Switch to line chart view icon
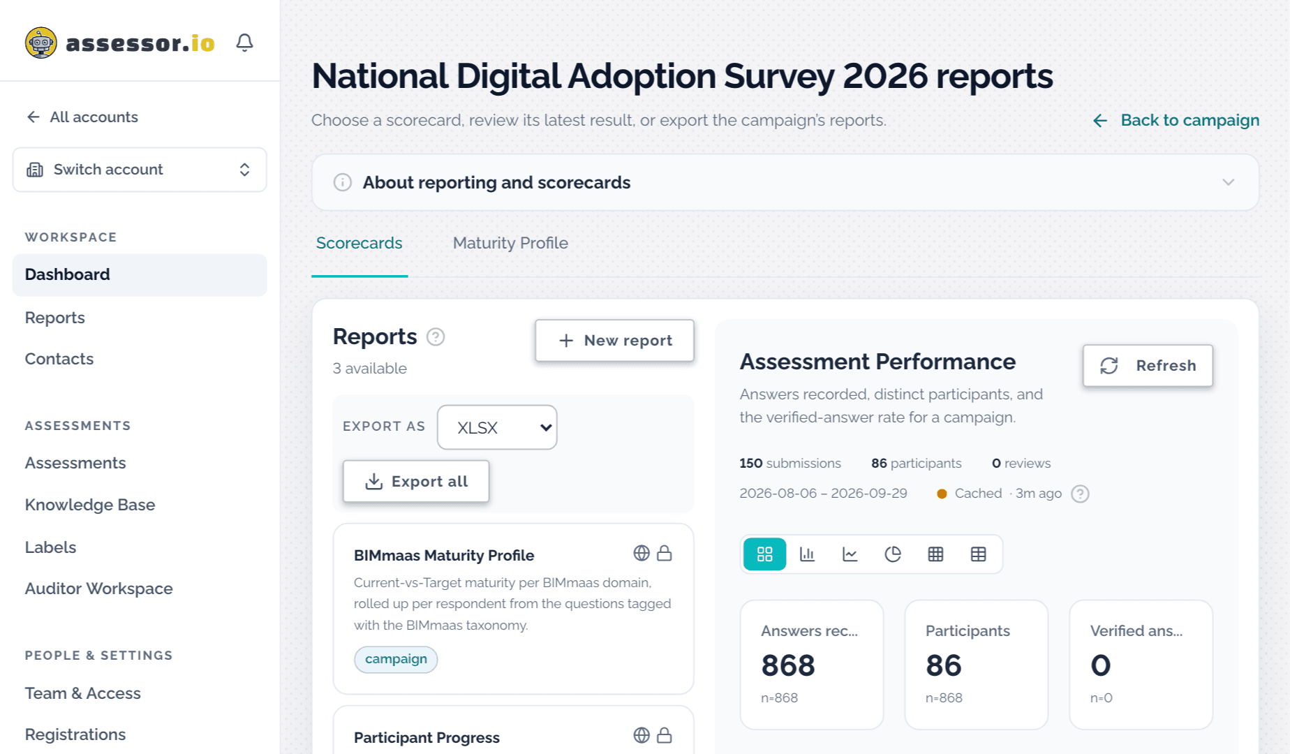1290x754 pixels. click(850, 554)
